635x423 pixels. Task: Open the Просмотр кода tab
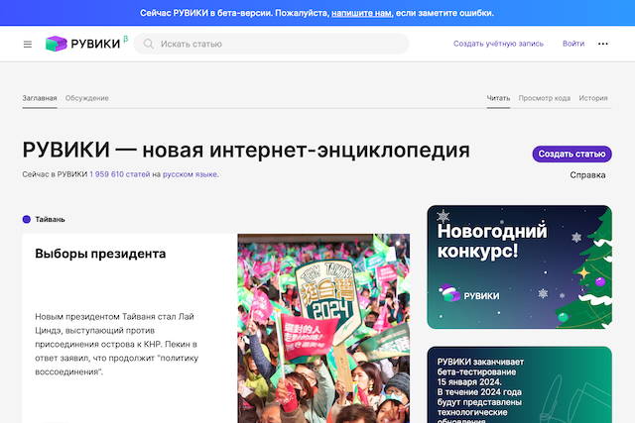(x=545, y=98)
